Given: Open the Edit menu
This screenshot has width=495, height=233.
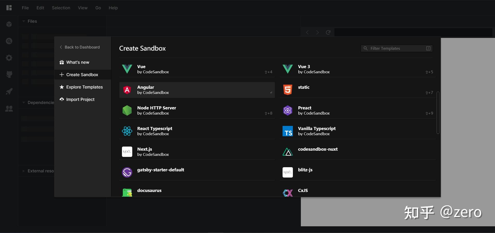Looking at the screenshot, I should 40,8.
